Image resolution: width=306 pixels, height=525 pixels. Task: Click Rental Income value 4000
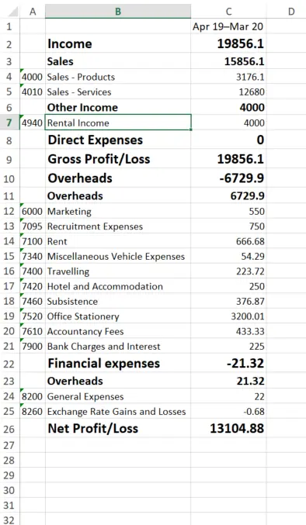point(228,123)
